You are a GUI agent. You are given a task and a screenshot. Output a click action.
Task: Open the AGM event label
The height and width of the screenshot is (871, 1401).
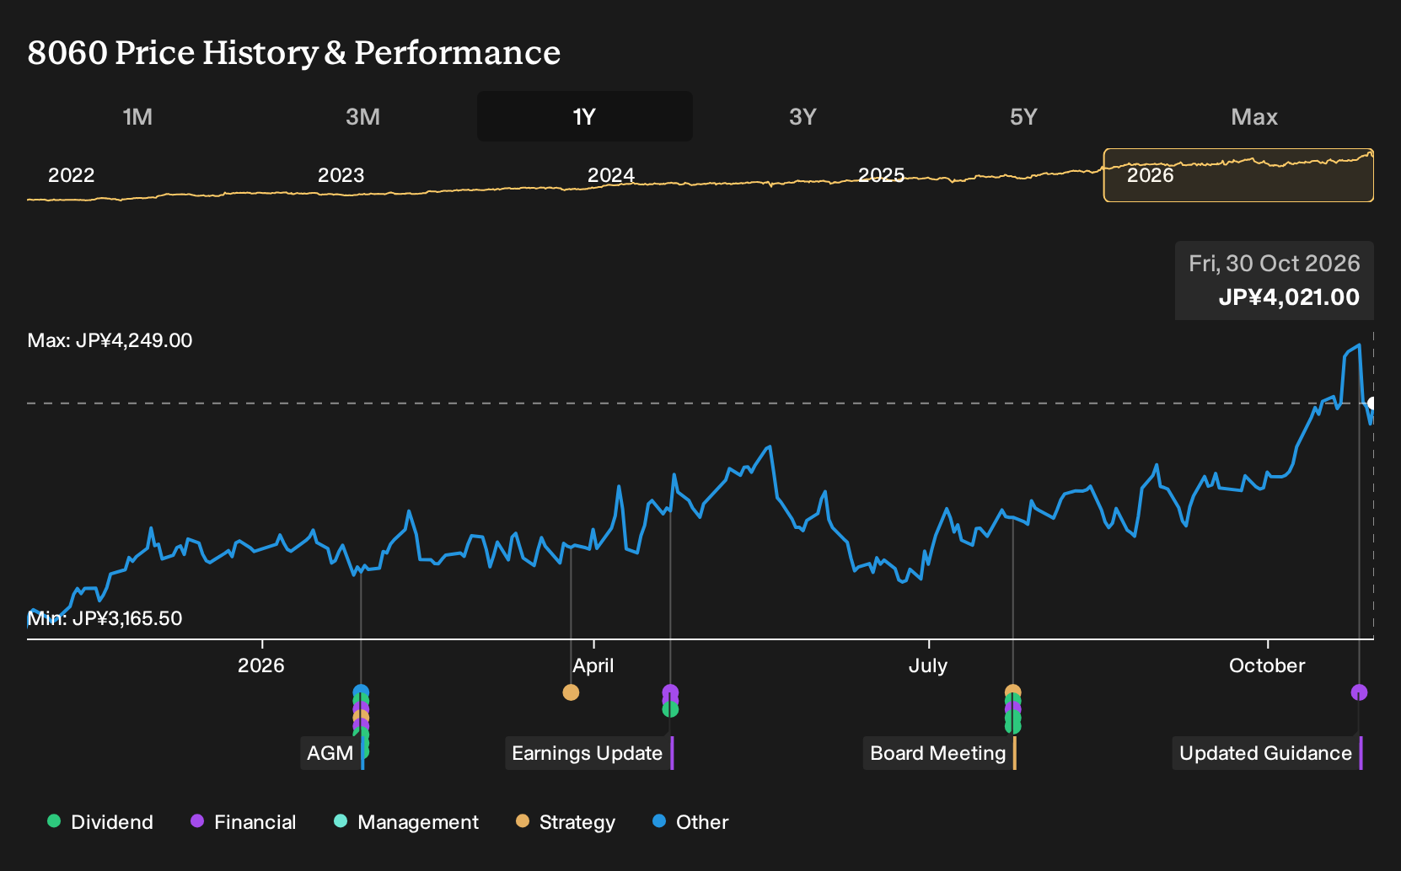[330, 753]
